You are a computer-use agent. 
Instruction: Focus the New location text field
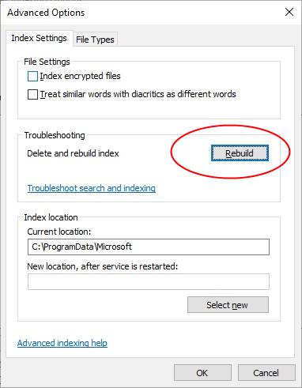[x=149, y=281]
